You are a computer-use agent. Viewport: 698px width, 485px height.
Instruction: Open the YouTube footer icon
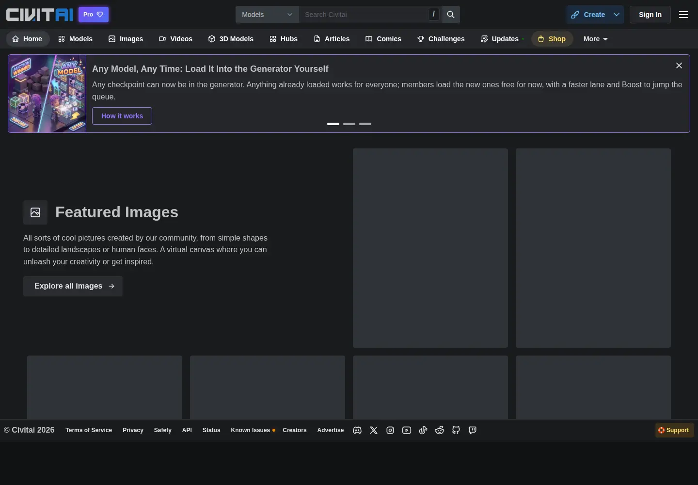coord(407,430)
